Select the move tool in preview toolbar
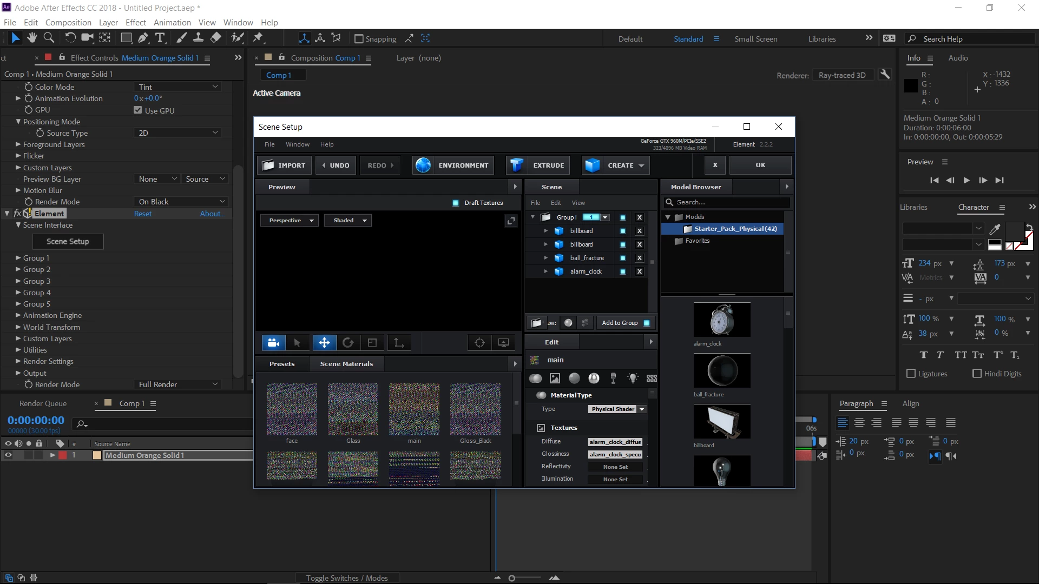The image size is (1039, 584). point(324,343)
